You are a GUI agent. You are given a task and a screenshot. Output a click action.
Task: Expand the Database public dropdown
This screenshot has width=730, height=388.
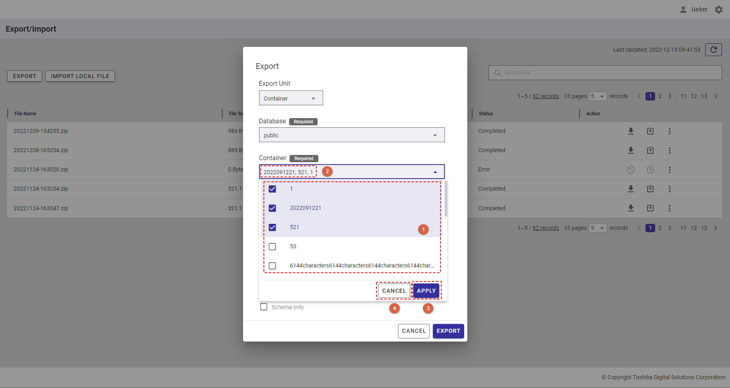tap(351, 135)
